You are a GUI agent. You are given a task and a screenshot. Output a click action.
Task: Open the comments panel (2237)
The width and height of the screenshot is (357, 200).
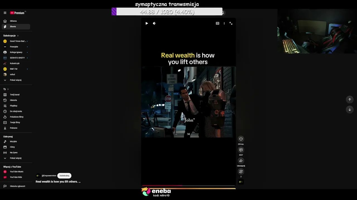click(x=241, y=150)
